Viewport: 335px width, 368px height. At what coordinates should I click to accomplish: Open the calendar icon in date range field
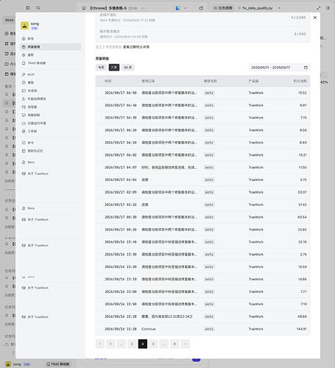coord(306,68)
